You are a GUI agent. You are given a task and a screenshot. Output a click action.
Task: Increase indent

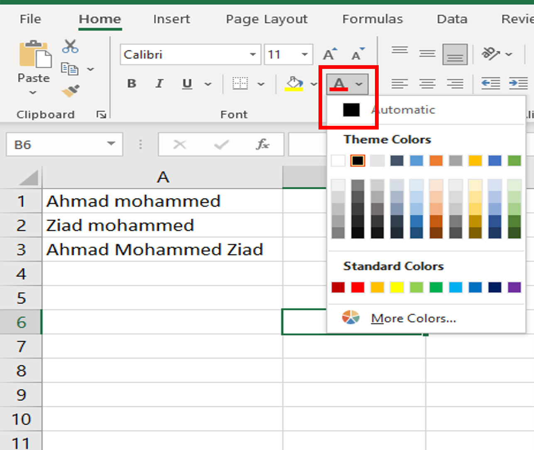coord(518,83)
